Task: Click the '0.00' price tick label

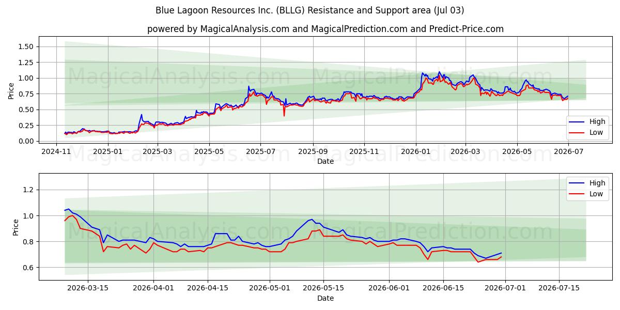Action: tap(26, 141)
